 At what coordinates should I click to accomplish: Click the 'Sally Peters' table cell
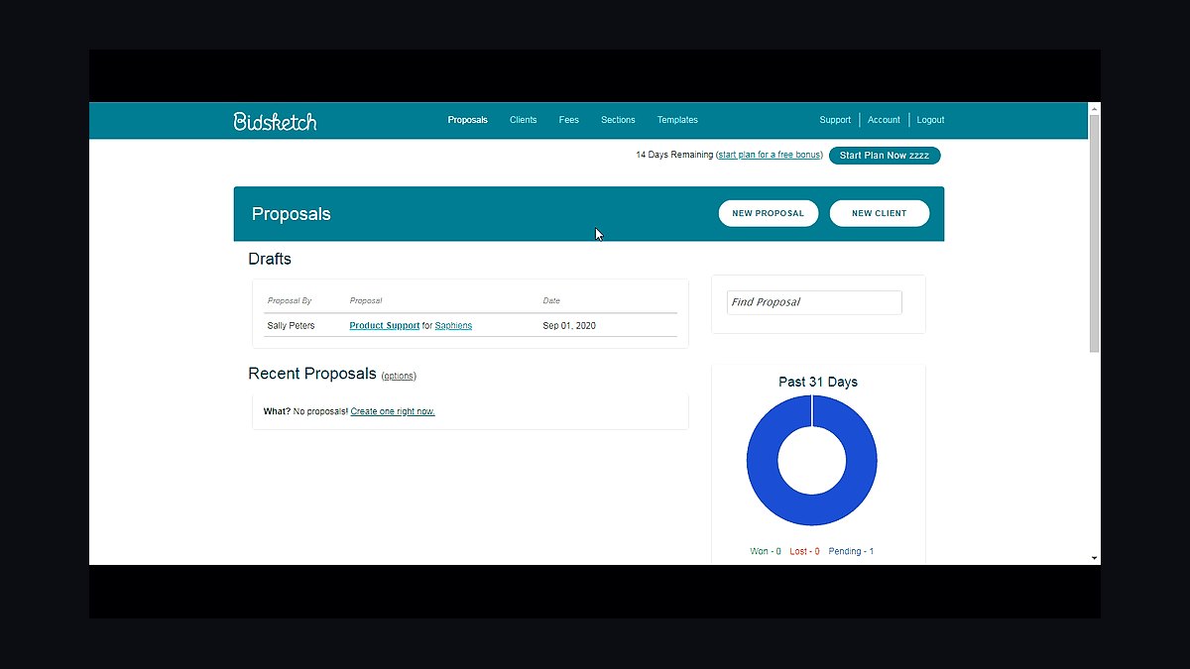(x=291, y=325)
